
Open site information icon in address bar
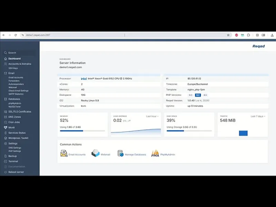coord(23,35)
